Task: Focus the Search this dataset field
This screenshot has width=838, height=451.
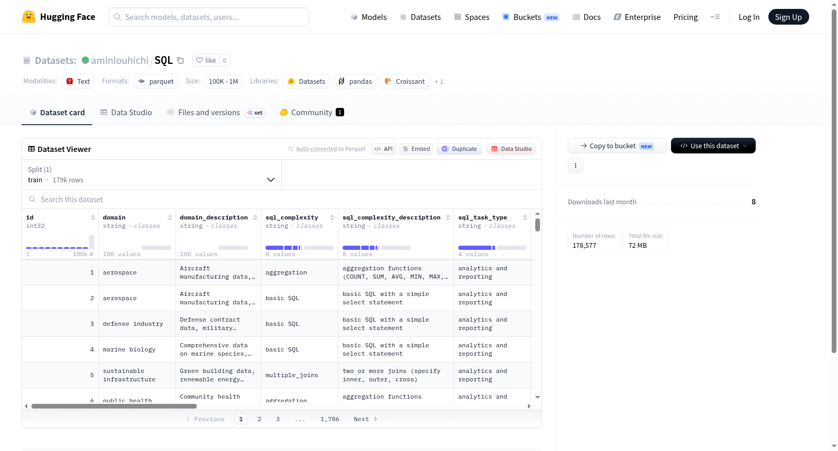Action: coord(282,200)
